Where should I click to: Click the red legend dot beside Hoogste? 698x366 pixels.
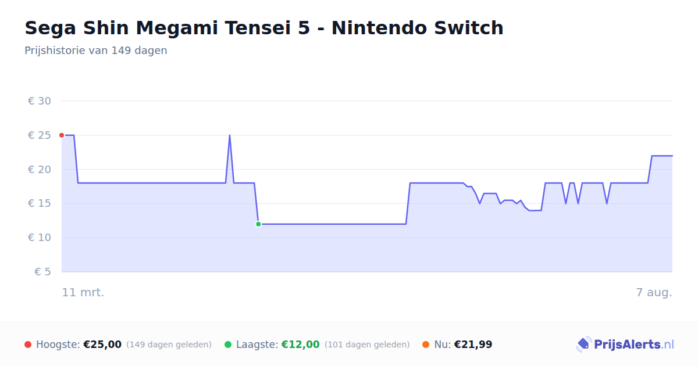[x=28, y=345]
